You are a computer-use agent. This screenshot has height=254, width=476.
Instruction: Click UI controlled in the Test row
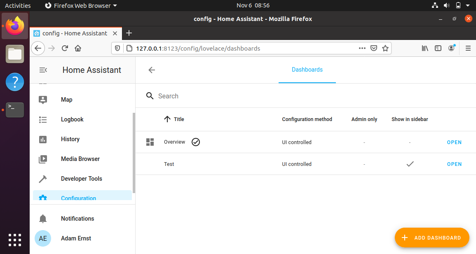(297, 164)
